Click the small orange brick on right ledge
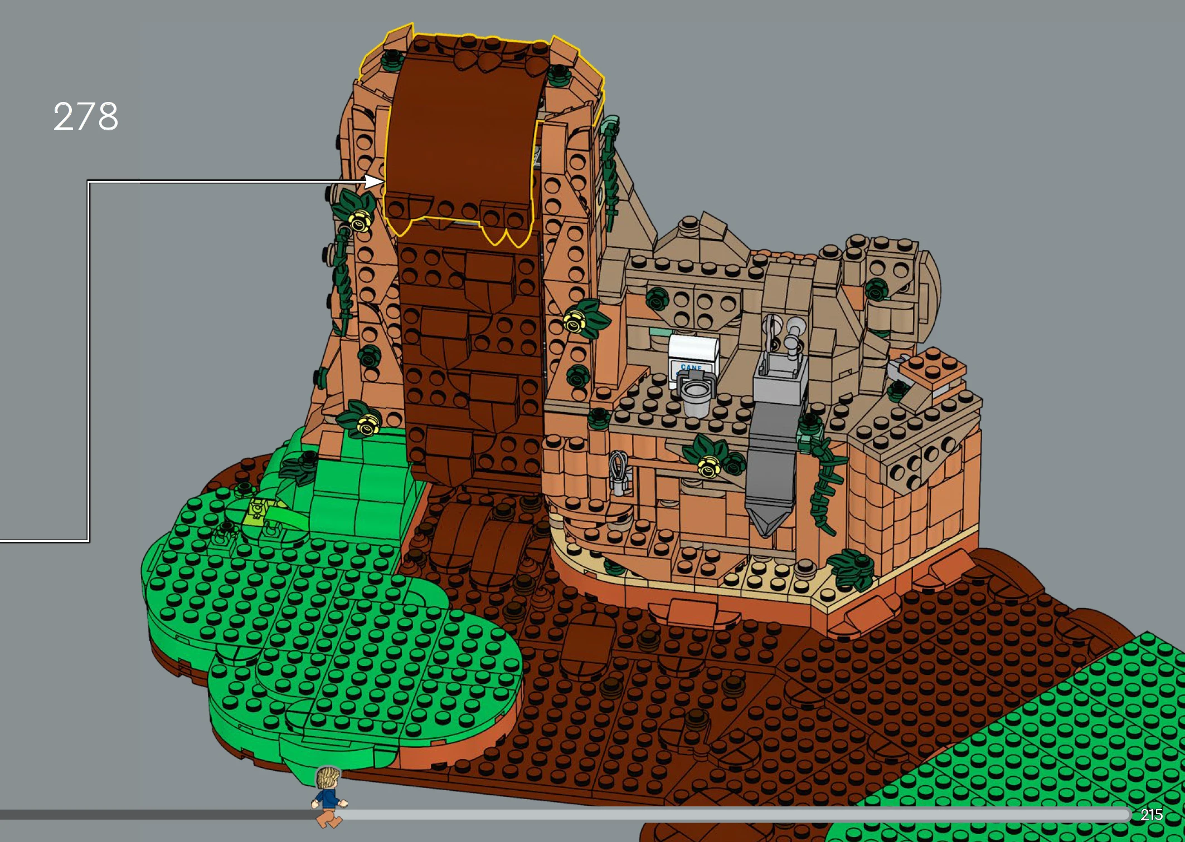The height and width of the screenshot is (842, 1185). pyautogui.click(x=932, y=368)
